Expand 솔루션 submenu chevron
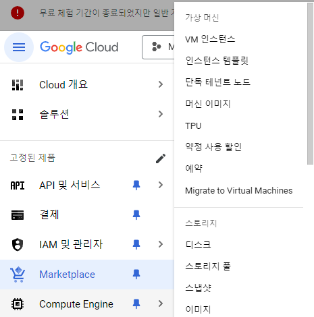Screen dimensions: 314x317 [161, 114]
